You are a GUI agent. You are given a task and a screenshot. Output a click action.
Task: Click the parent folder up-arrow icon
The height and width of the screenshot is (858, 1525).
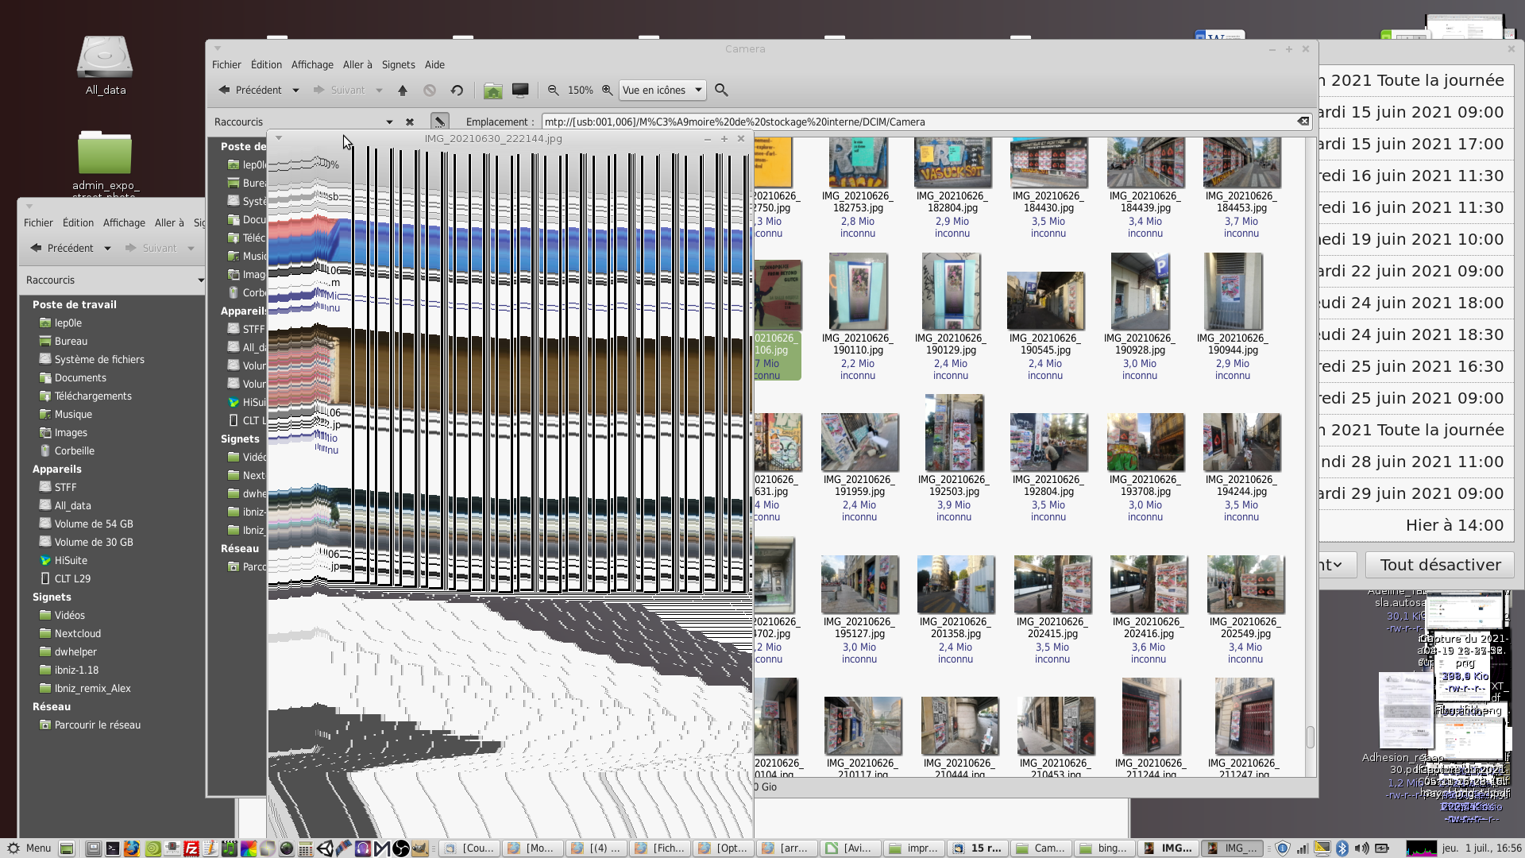point(403,91)
